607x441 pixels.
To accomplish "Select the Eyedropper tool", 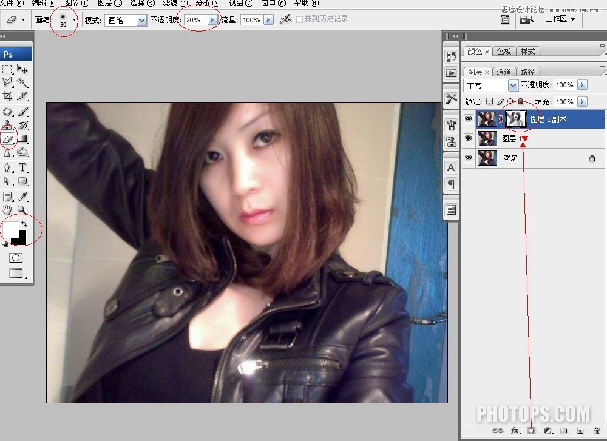I will [x=22, y=197].
